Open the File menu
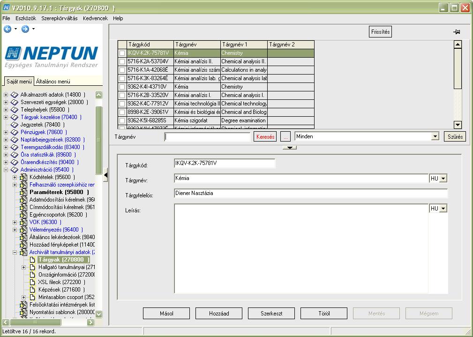The image size is (473, 337). point(7,18)
